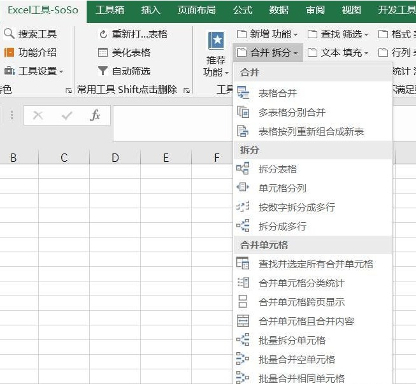Click the 自动筛选 label
Screen dimensions: 416x384
click(131, 71)
